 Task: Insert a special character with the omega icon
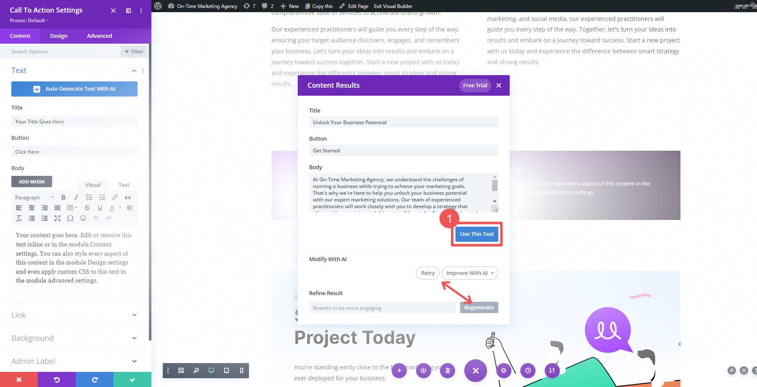click(x=70, y=218)
